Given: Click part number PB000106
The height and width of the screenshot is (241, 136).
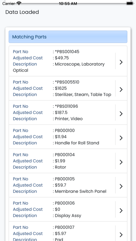Looking at the screenshot, I should click(x=65, y=203).
